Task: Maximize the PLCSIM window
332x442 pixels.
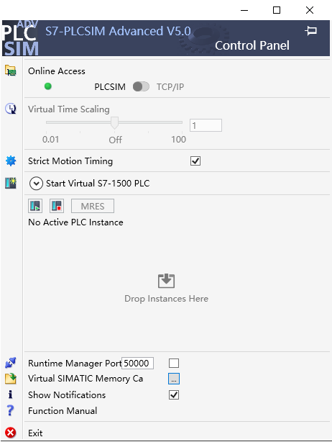Action: (x=277, y=10)
